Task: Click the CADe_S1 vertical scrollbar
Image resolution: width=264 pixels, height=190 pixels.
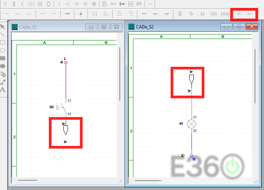Action: (x=120, y=74)
